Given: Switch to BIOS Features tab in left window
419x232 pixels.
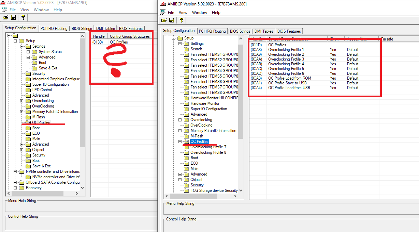Looking at the screenshot, I should (x=131, y=28).
